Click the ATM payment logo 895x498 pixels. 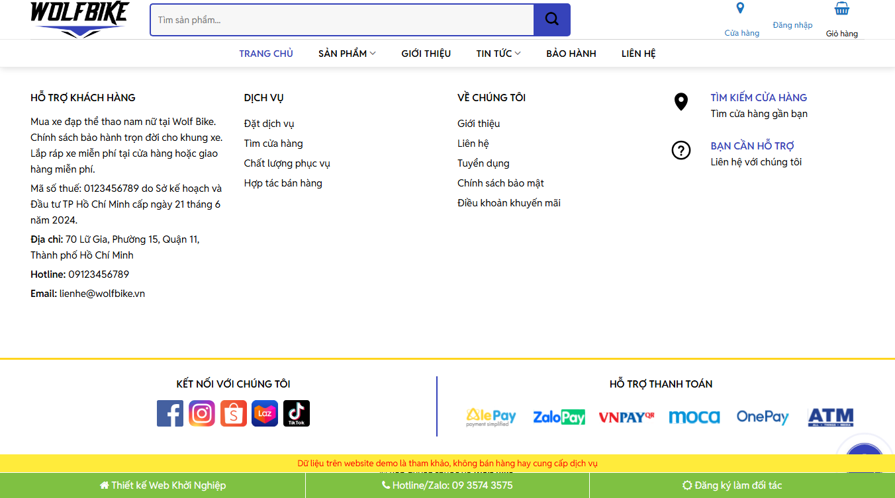[x=831, y=417]
